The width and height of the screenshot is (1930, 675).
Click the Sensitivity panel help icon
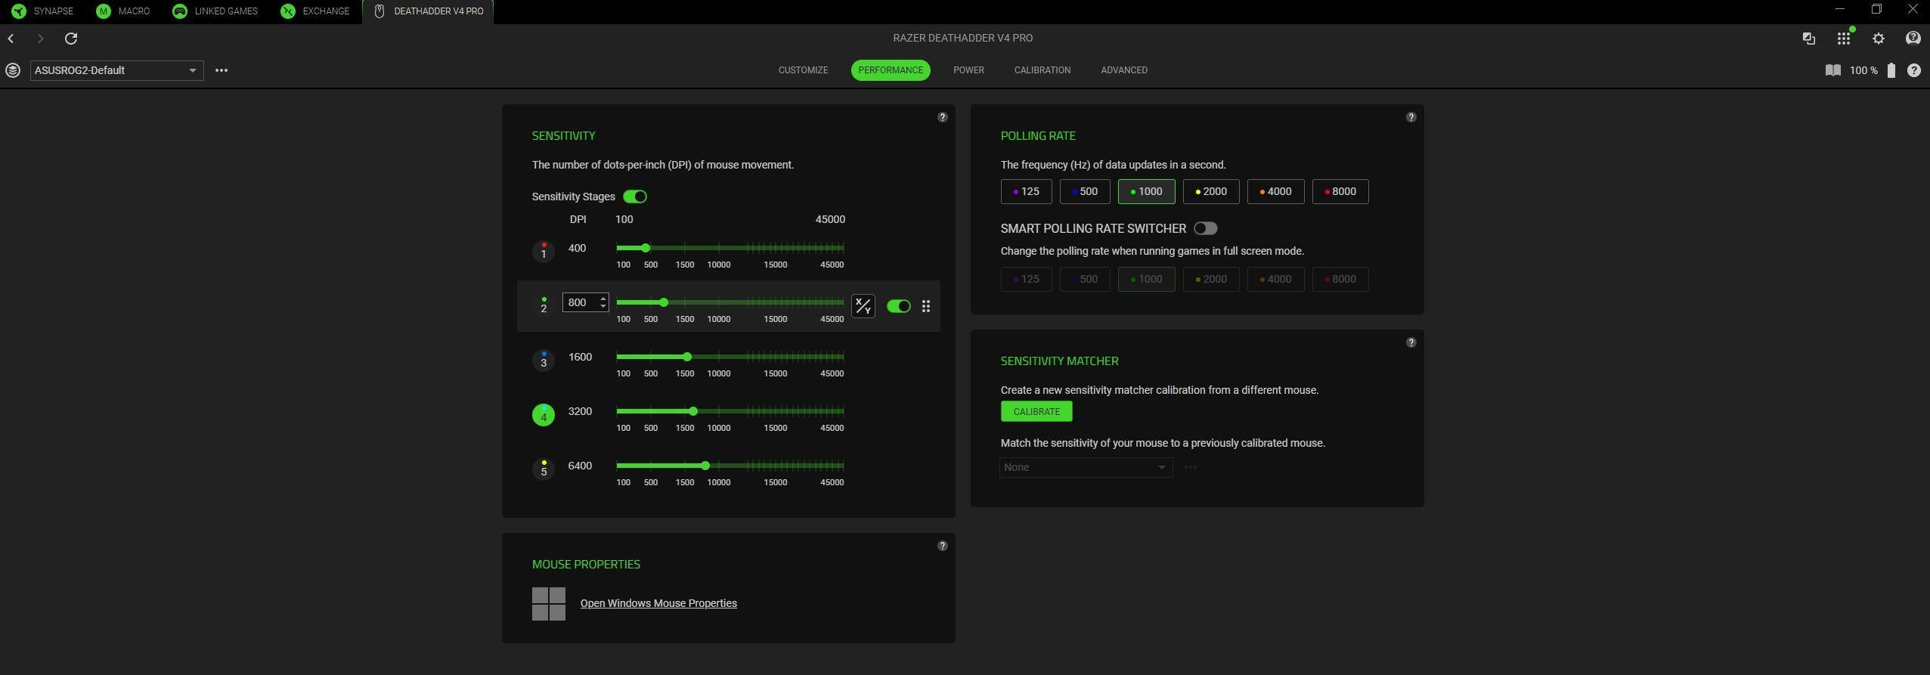click(x=942, y=117)
